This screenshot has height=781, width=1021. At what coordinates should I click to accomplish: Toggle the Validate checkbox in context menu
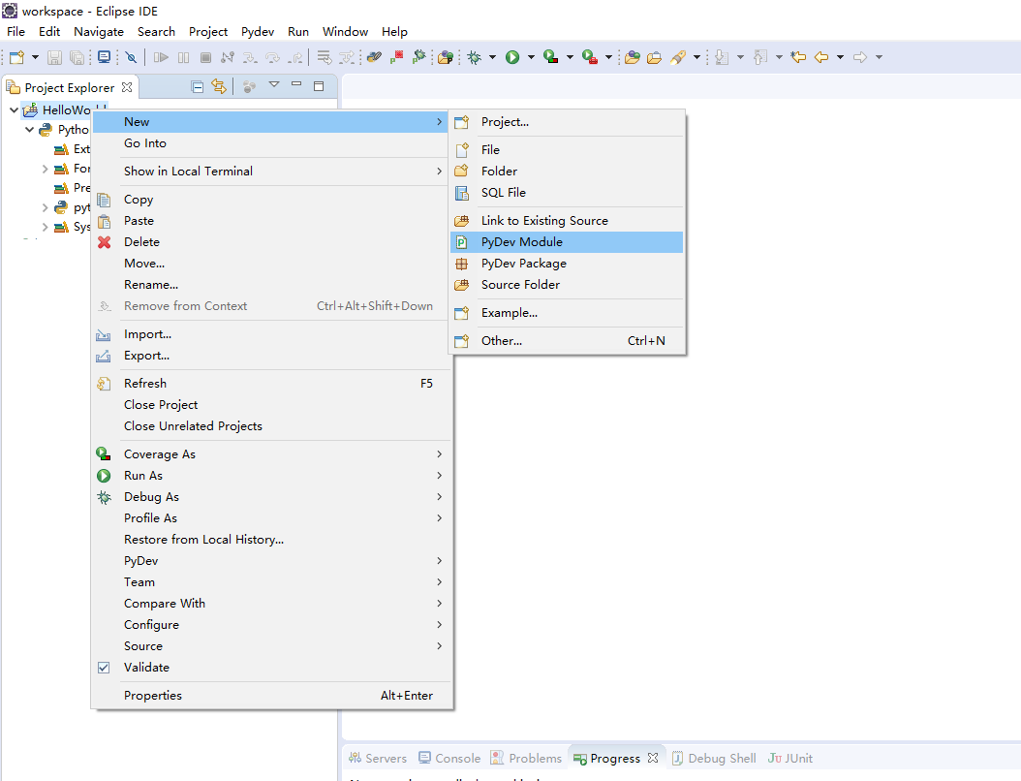(104, 668)
